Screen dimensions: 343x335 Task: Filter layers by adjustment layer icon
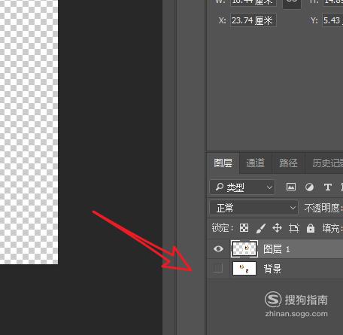tap(309, 187)
